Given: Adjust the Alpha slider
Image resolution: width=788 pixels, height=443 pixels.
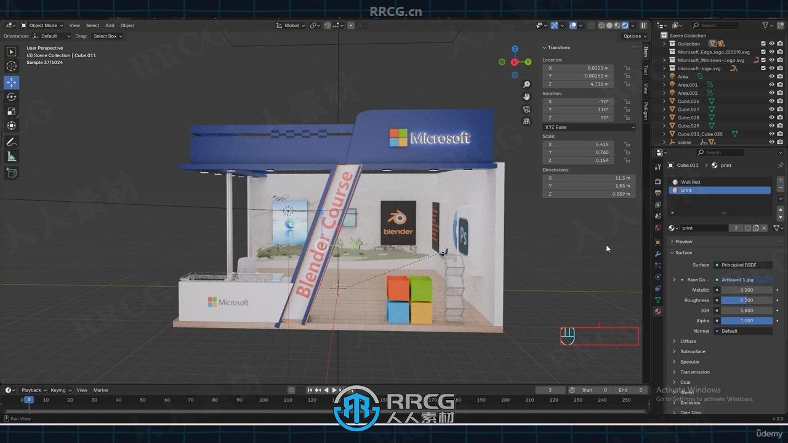Looking at the screenshot, I should coord(747,321).
